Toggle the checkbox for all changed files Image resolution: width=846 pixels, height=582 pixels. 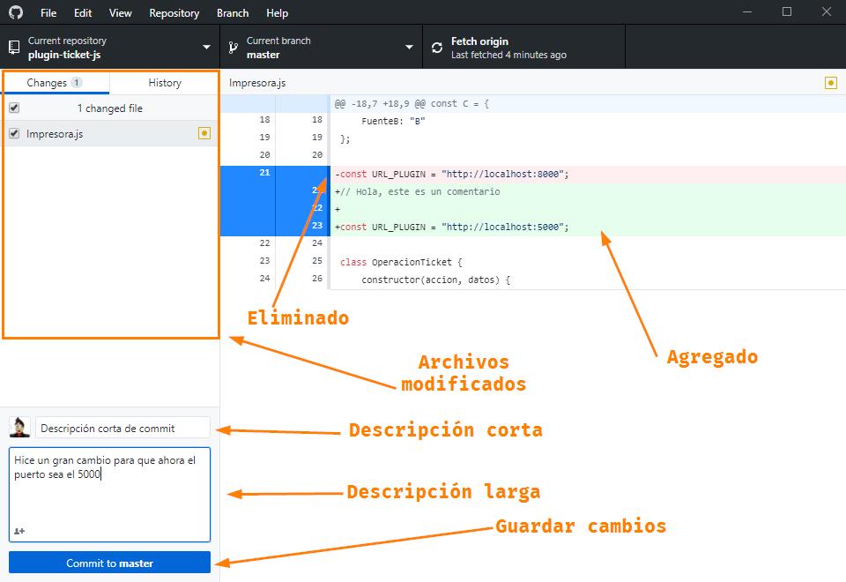point(14,108)
